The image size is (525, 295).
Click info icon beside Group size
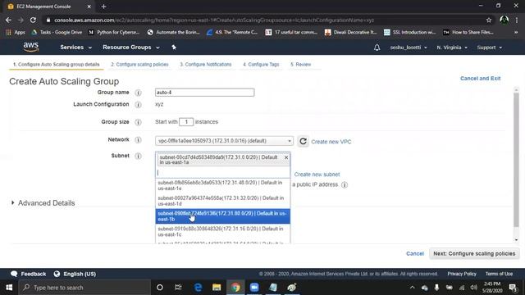(138, 122)
